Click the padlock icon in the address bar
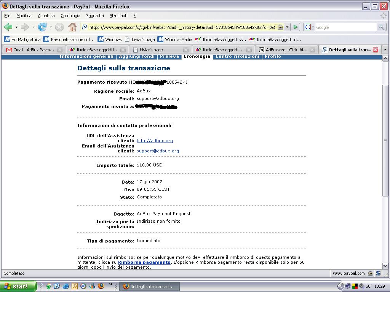 280,27
